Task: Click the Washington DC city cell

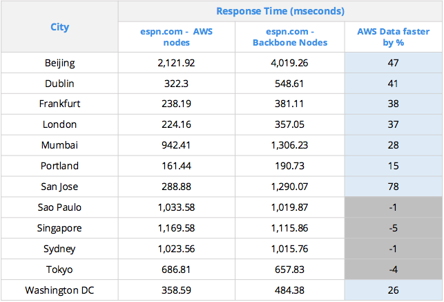Action: pyautogui.click(x=60, y=290)
